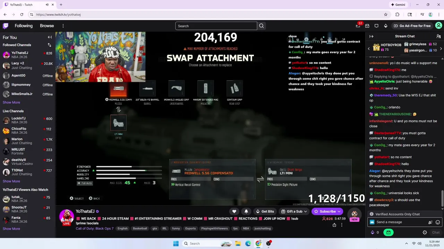Open the notifications inbox icon
444x249 pixels.
(367, 26)
